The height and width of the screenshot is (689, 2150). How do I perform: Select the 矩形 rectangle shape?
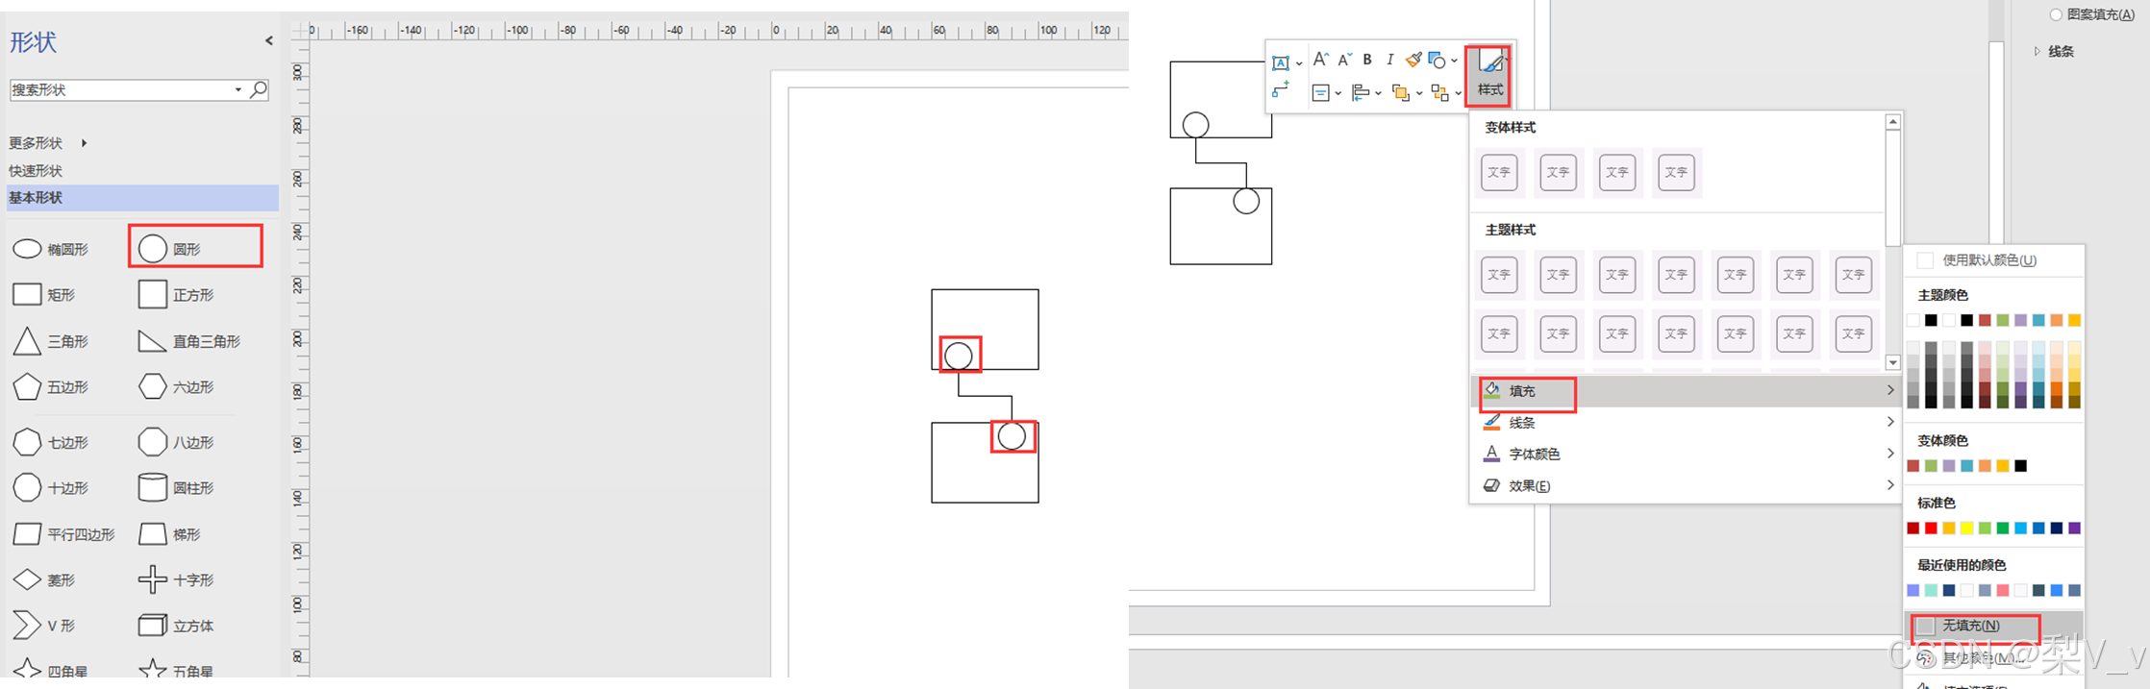point(44,294)
